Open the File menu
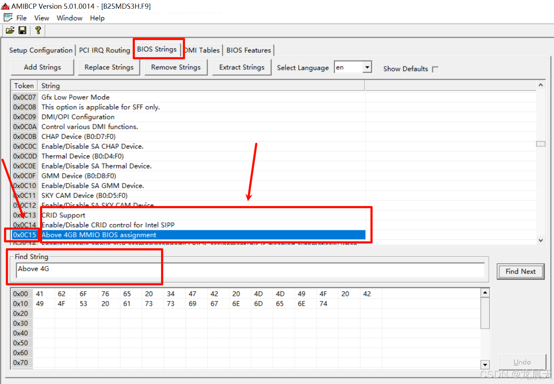The height and width of the screenshot is (384, 554). 21,18
